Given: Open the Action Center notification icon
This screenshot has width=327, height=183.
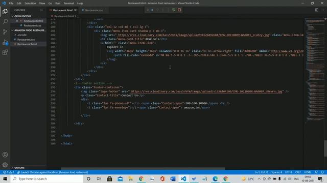Looking at the screenshot, I should (320, 178).
